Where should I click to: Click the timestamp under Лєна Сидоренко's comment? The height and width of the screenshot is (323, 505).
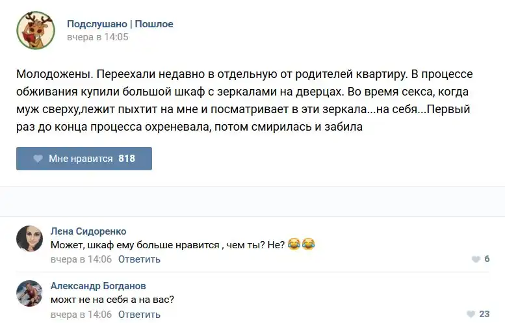click(x=81, y=259)
